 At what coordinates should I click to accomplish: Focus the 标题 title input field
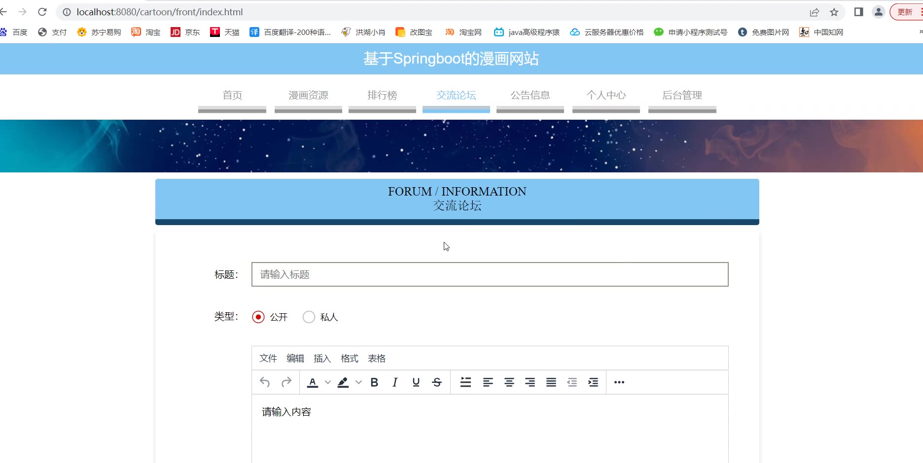[490, 274]
